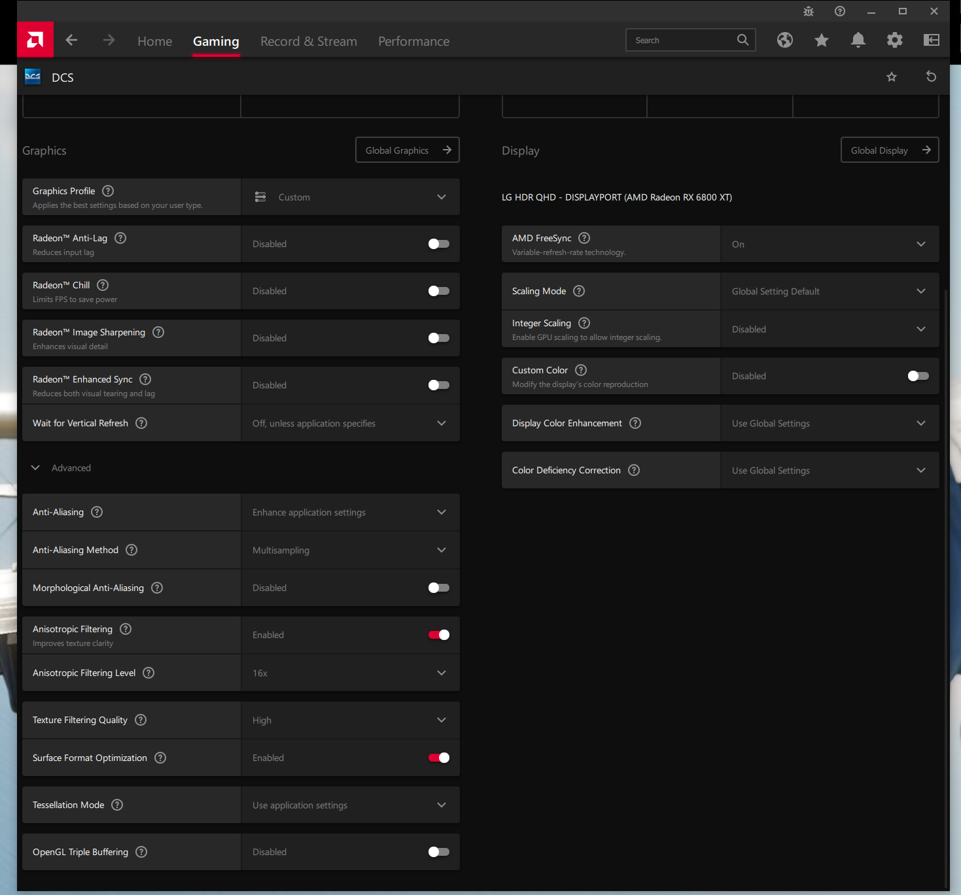
Task: Toggle the sidebar panel icon
Action: point(932,41)
